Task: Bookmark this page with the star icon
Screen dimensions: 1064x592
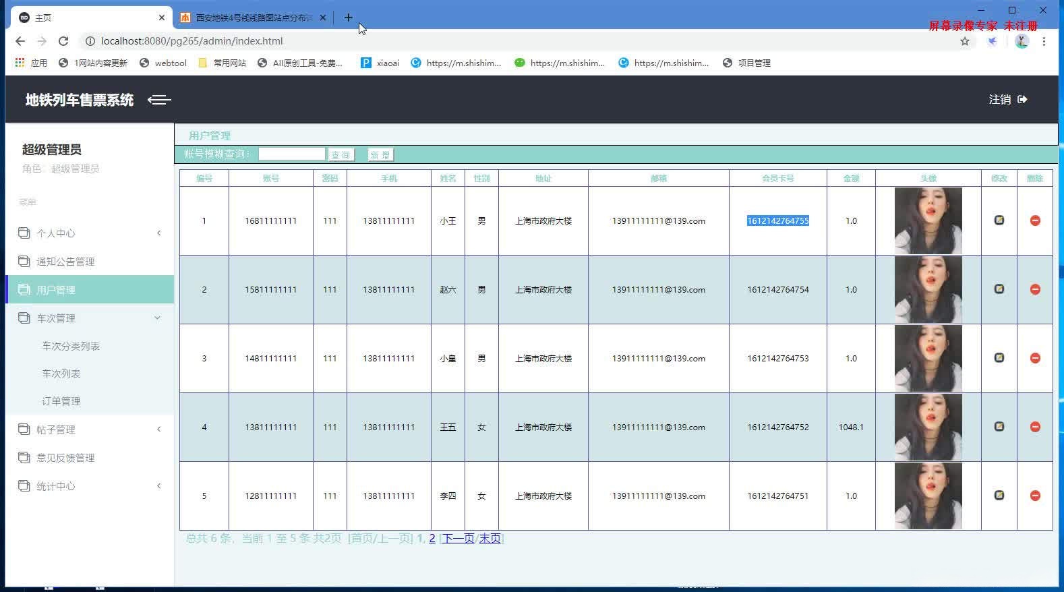Action: point(965,41)
